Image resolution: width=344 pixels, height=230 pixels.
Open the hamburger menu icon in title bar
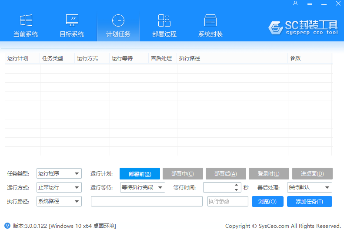(310, 3)
